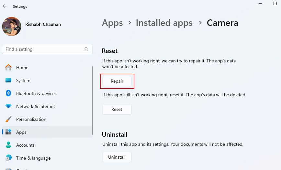
Task: Click the Bluetooth icon in the sidebar
Action: (8, 93)
